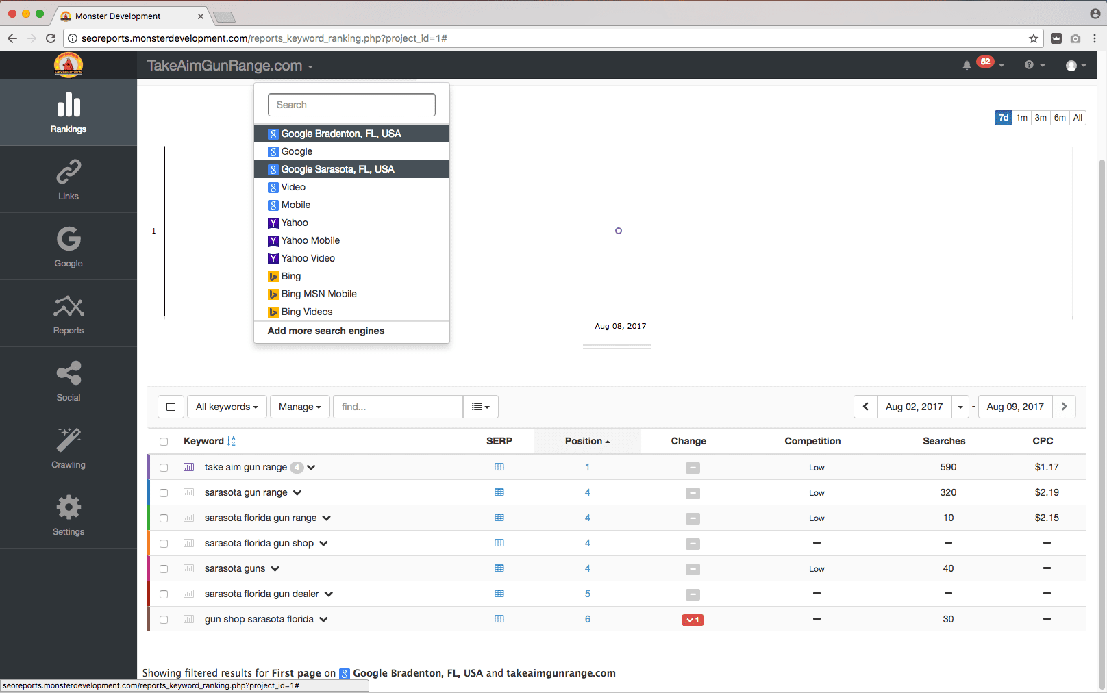The image size is (1107, 693).
Task: Toggle select-all keywords checkbox
Action: pos(164,442)
